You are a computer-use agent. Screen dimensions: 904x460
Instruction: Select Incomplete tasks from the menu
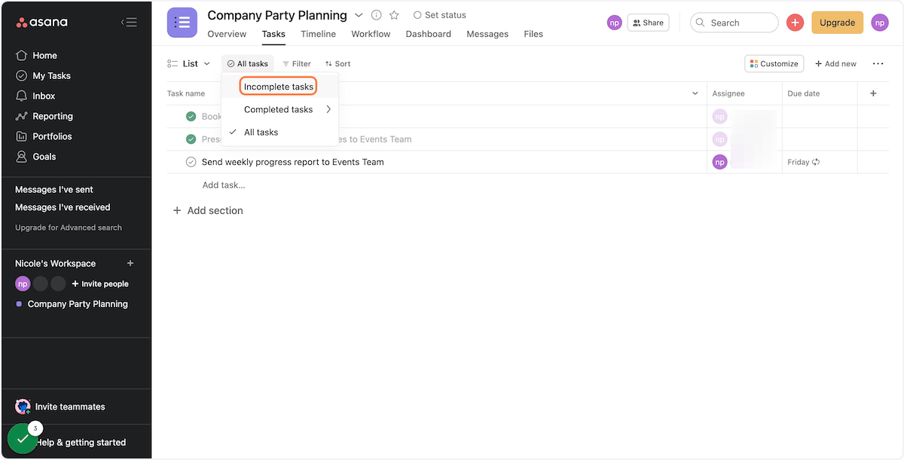pyautogui.click(x=279, y=87)
